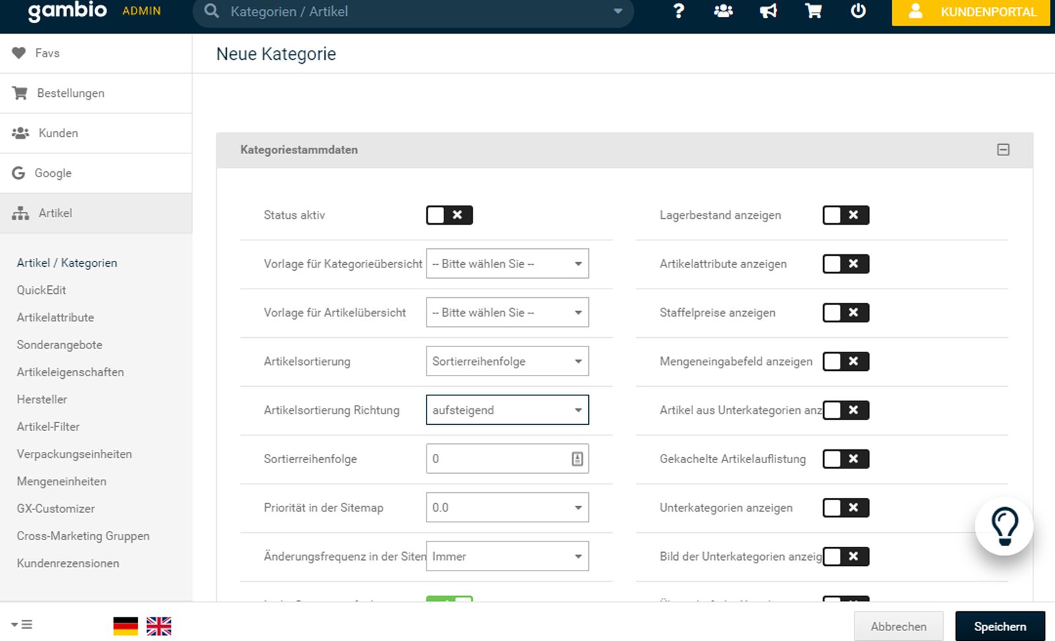Turn on Lagerbestand anzeigen switch
Image resolution: width=1055 pixels, height=641 pixels.
click(845, 215)
